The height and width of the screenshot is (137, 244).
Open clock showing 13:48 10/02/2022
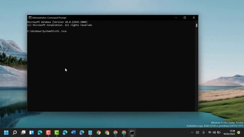click(229, 132)
